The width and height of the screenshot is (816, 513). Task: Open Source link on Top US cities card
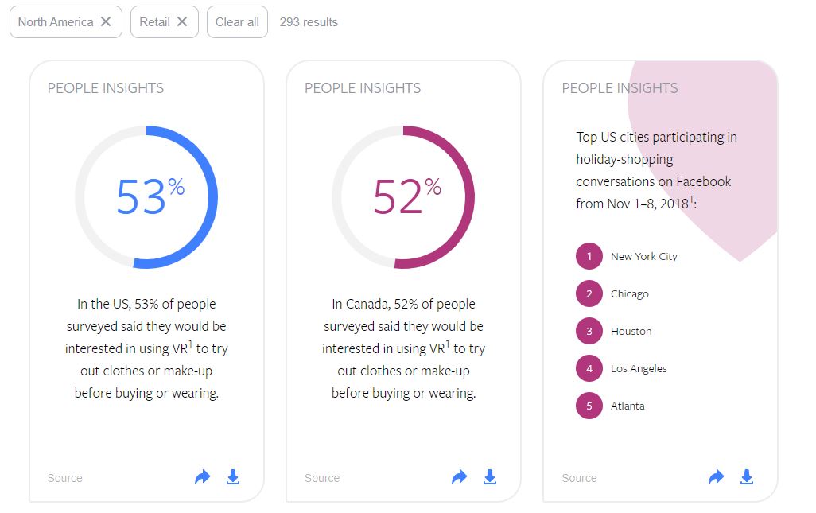coord(579,478)
